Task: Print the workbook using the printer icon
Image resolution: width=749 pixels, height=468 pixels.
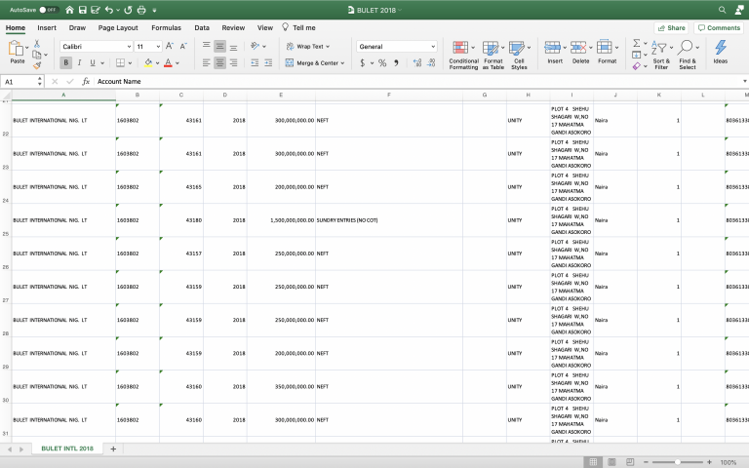Action: coord(141,10)
